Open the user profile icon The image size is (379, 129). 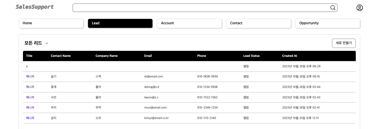360,8
